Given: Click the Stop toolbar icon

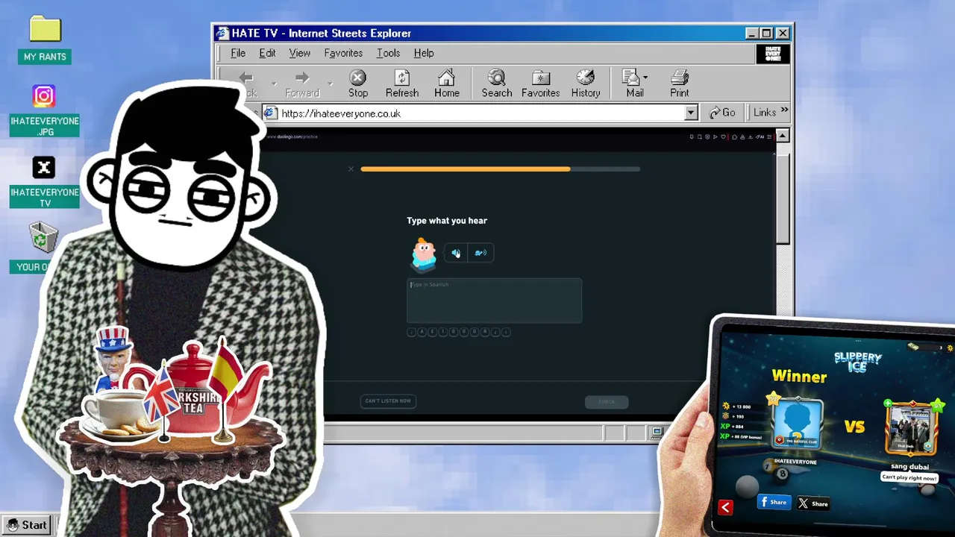Looking at the screenshot, I should pos(358,78).
